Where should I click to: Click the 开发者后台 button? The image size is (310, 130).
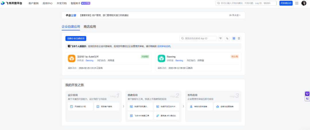[286, 3]
